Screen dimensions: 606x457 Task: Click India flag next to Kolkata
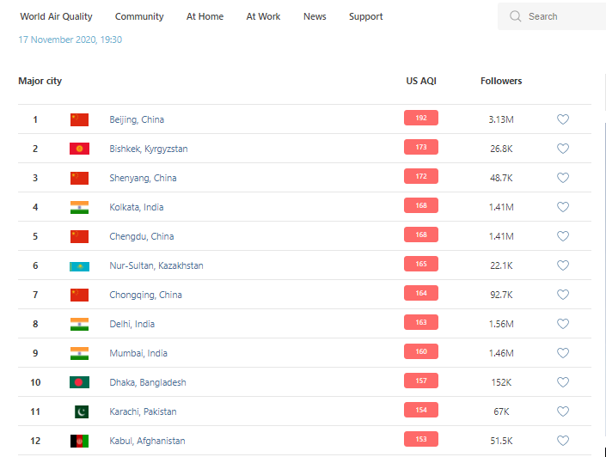[79, 207]
